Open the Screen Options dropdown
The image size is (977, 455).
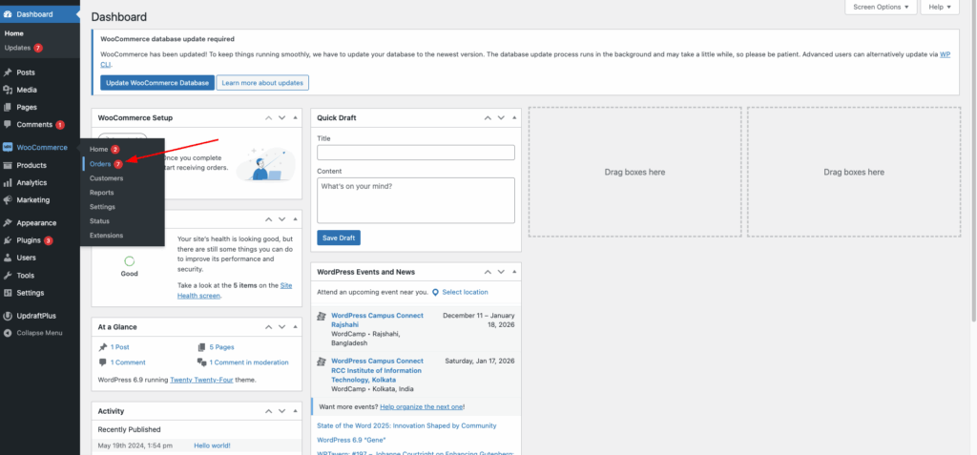click(x=881, y=7)
